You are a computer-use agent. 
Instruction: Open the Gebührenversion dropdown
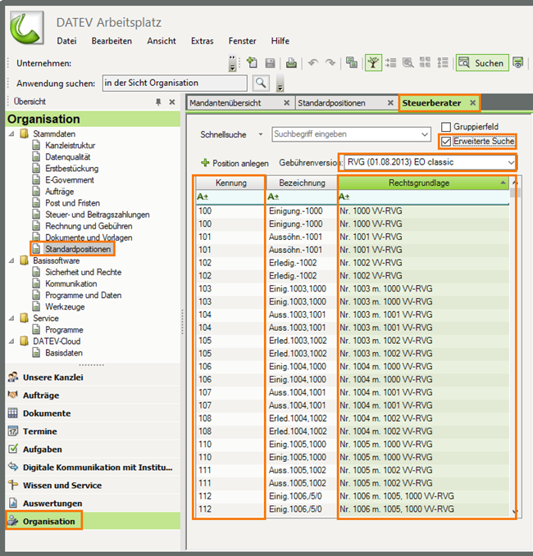point(511,162)
